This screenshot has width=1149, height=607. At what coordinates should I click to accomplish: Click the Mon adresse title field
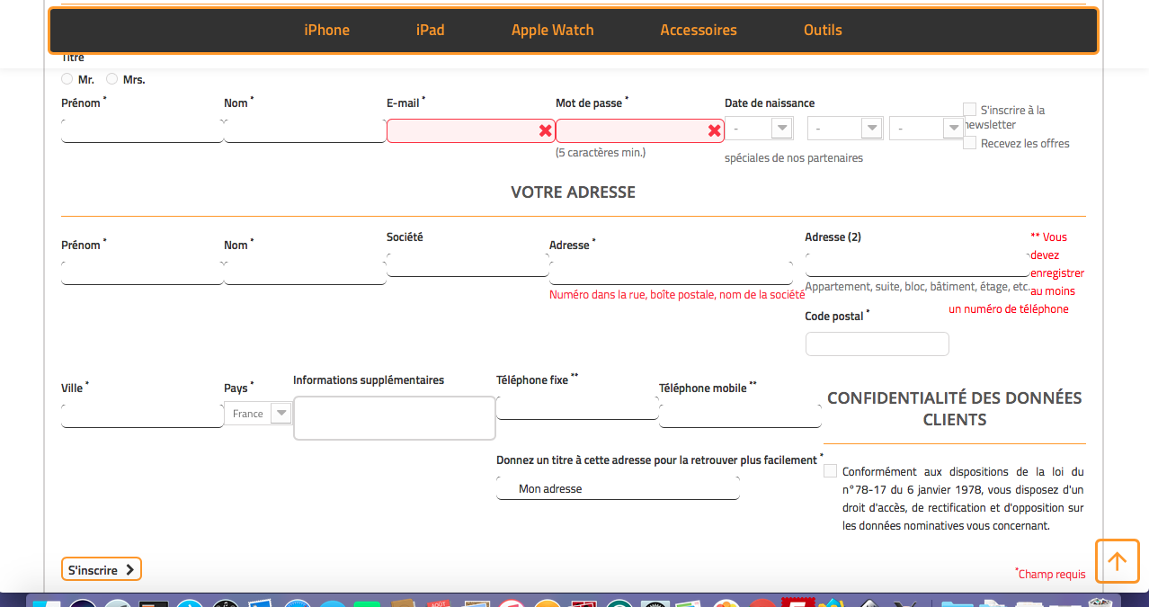(x=618, y=488)
